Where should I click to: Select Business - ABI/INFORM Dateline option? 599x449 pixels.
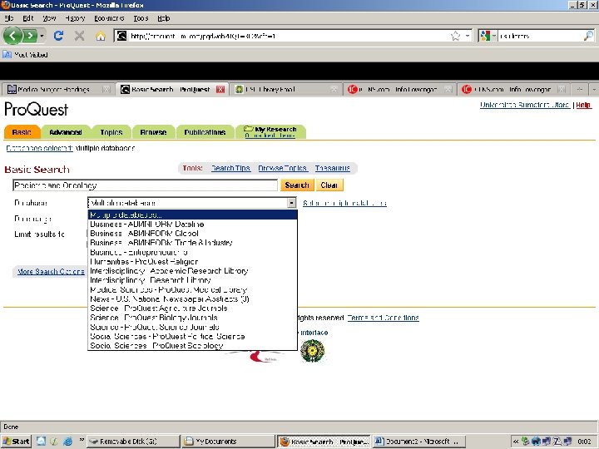tap(192, 224)
